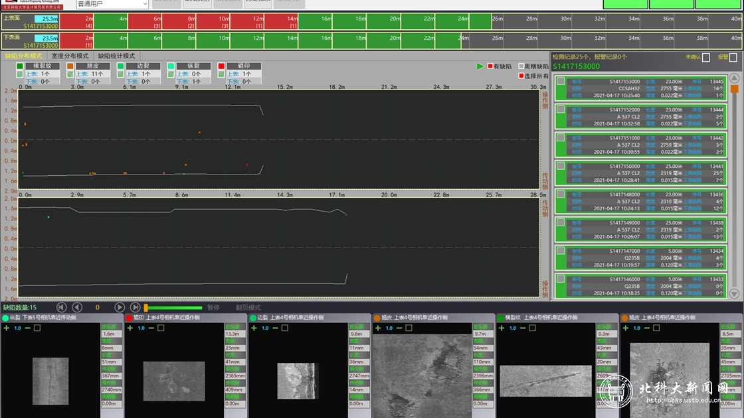This screenshot has height=418, width=744.
Task: Zoom in on the 辊印 defect image
Action: (x=130, y=328)
